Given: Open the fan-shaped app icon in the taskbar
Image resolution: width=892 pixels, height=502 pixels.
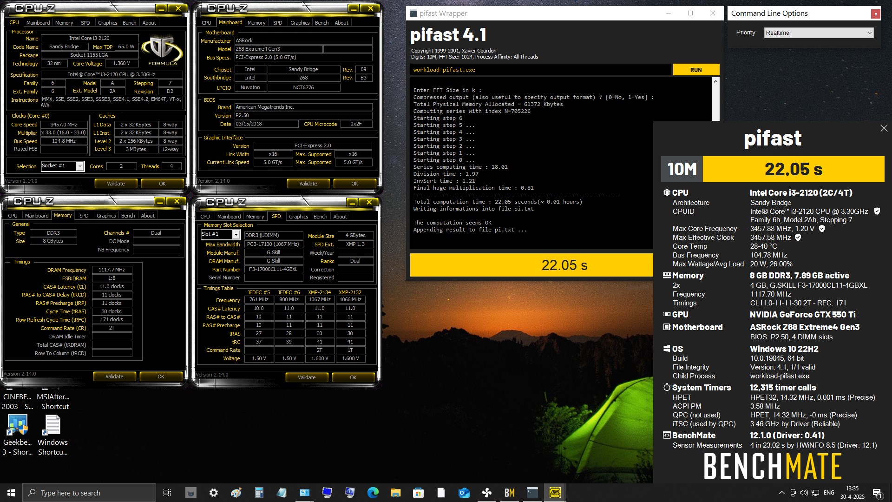Looking at the screenshot, I should [x=486, y=493].
